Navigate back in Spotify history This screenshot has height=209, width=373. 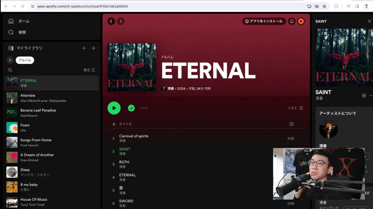(x=111, y=21)
